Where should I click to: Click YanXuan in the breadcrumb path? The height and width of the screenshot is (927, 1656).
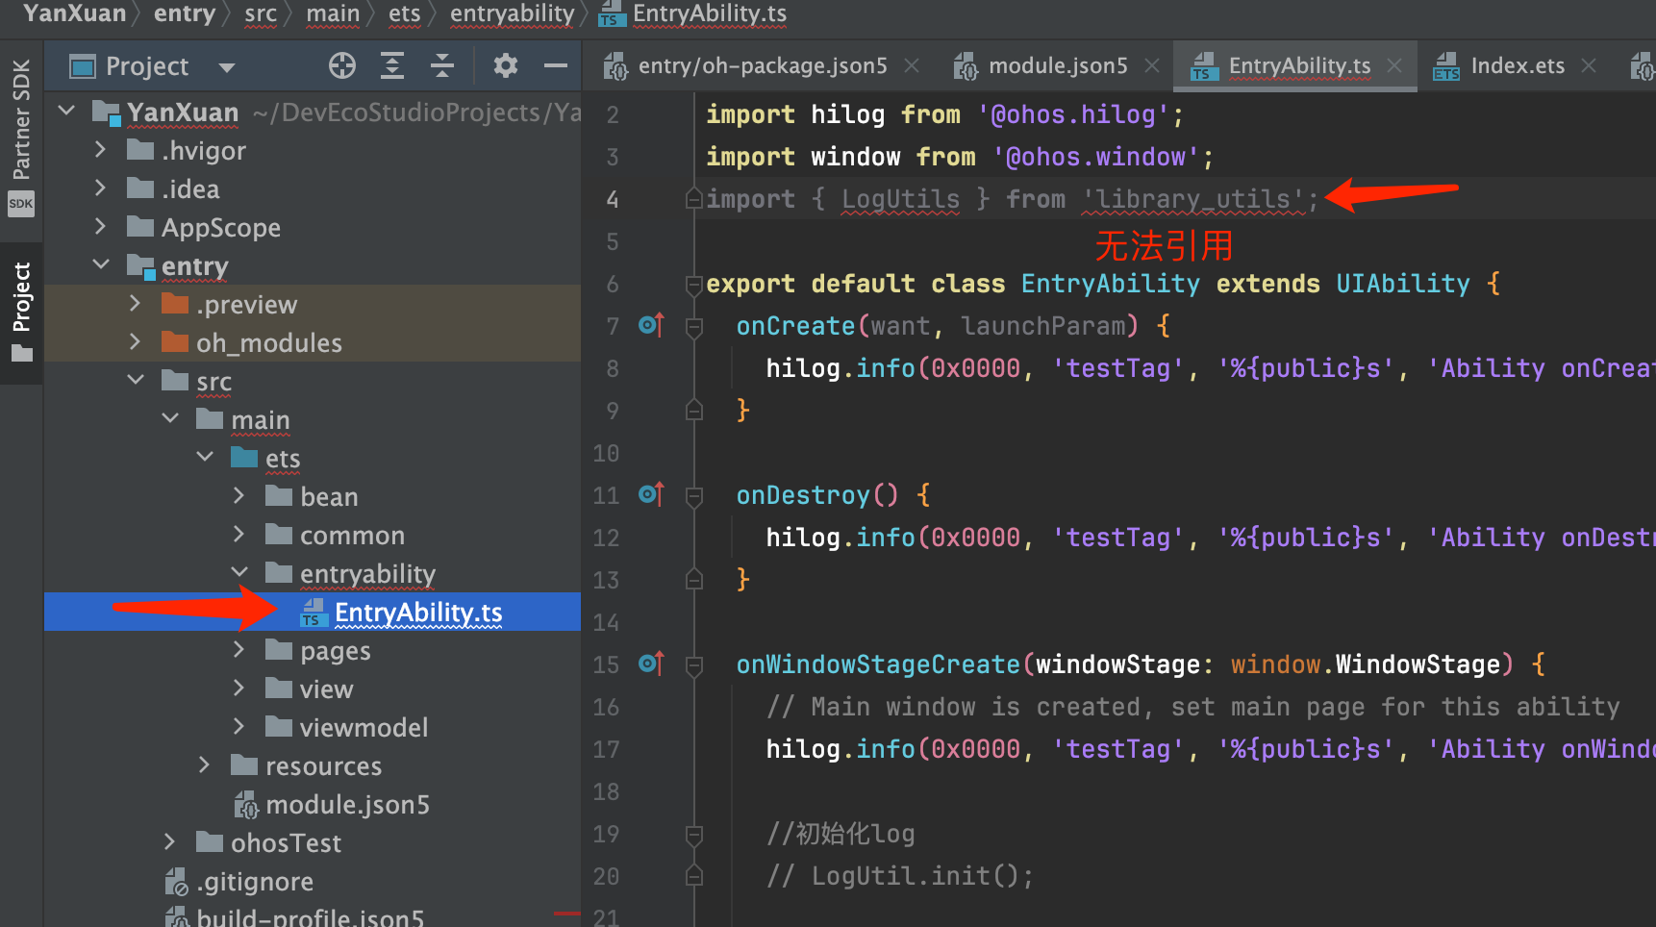[x=74, y=13]
